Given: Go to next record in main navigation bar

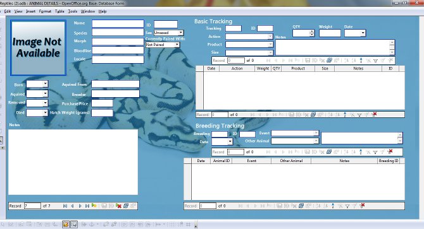Looking at the screenshot, I should 80,206.
